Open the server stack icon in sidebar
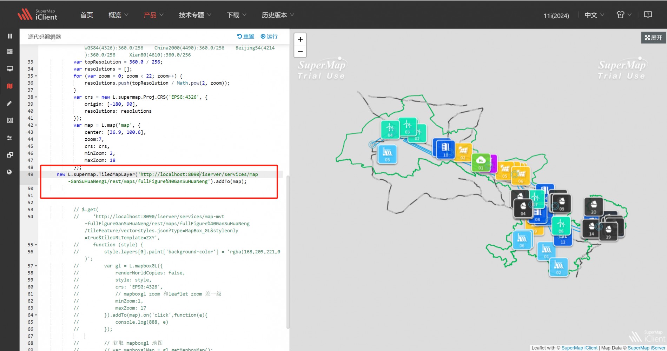Image resolution: width=667 pixels, height=351 pixels. click(x=10, y=52)
